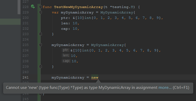The height and width of the screenshot is (101, 196).
Task: Collapse the TestNewMyDynamicArray function at line 228
Action: 40,7
